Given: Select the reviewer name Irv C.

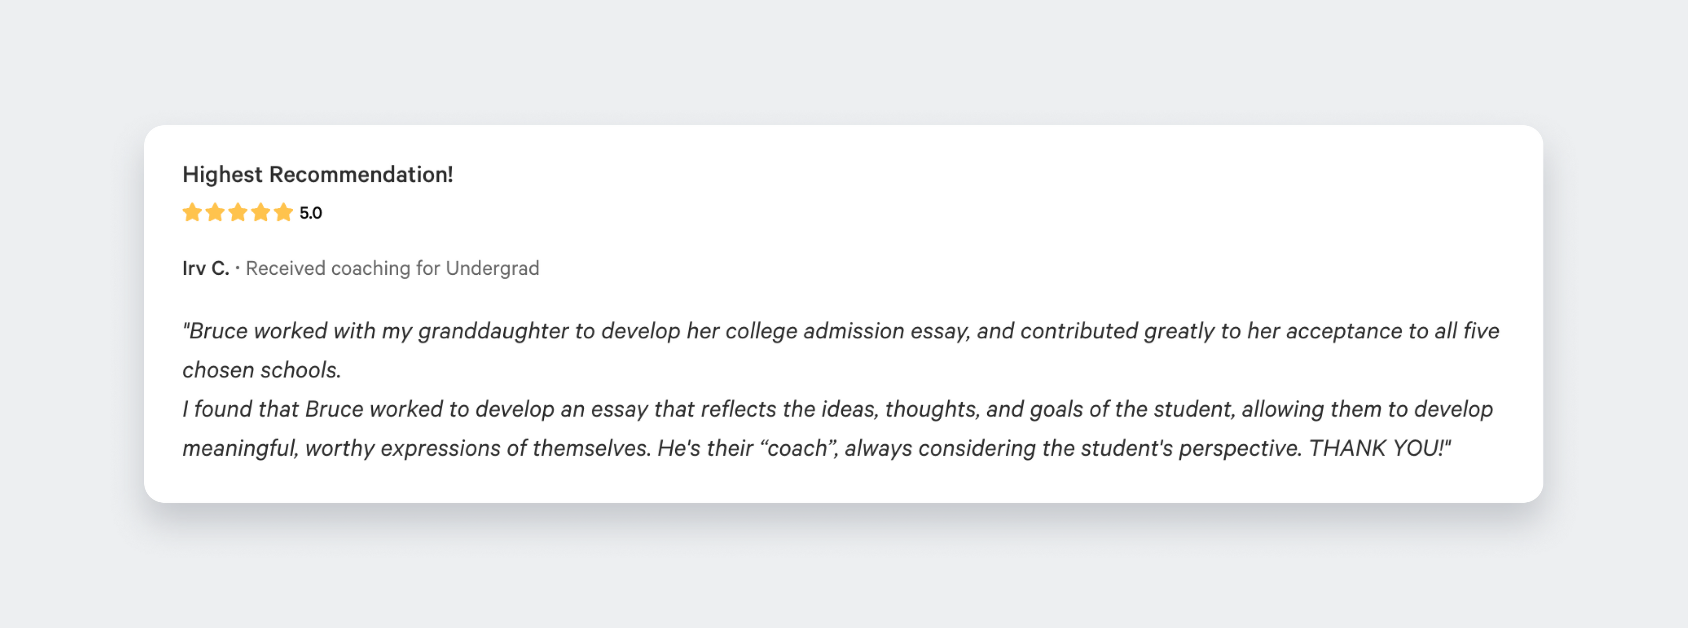Looking at the screenshot, I should pyautogui.click(x=205, y=269).
